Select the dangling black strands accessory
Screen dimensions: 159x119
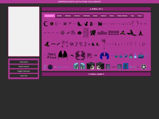(73, 33)
